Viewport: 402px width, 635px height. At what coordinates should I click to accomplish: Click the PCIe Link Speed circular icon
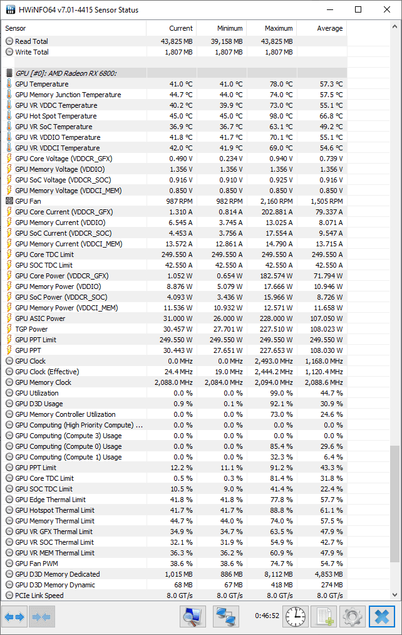click(9, 596)
